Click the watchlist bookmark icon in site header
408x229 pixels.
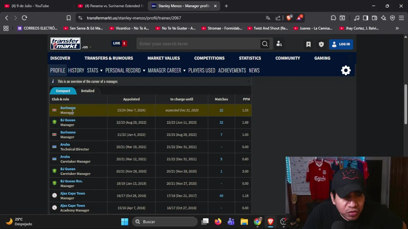(x=309, y=44)
